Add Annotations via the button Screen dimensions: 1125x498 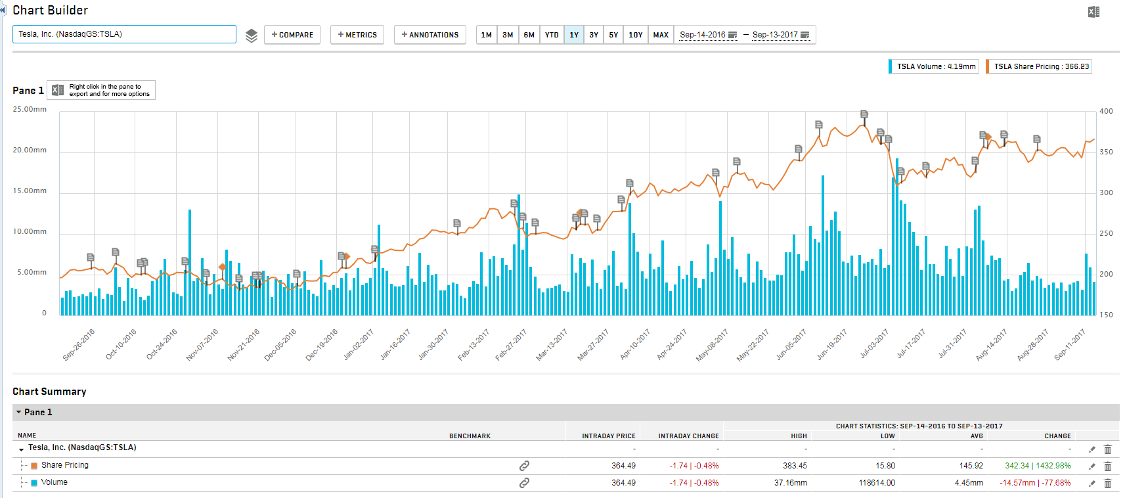pyautogui.click(x=430, y=35)
